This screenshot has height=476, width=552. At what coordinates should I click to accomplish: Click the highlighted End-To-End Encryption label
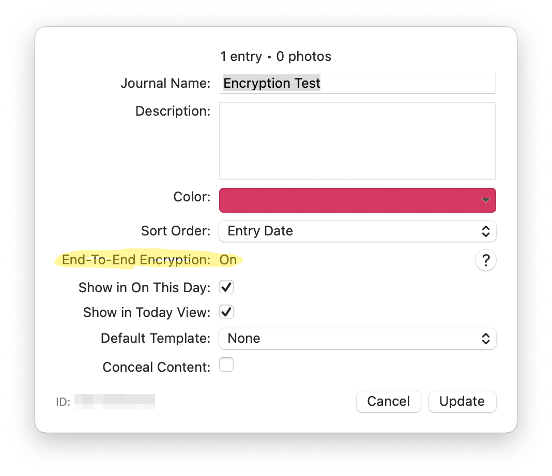pyautogui.click(x=136, y=260)
